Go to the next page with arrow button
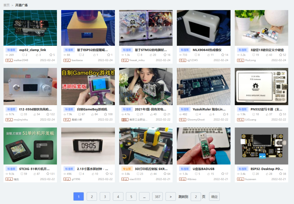294x204 pixels. tap(171, 197)
